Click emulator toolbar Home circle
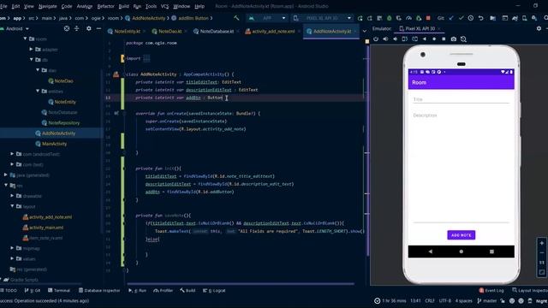Screen dimensions: 548x308 tap(434, 39)
